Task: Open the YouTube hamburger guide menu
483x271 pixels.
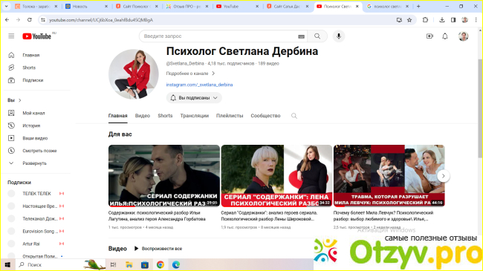Action: 11,36
